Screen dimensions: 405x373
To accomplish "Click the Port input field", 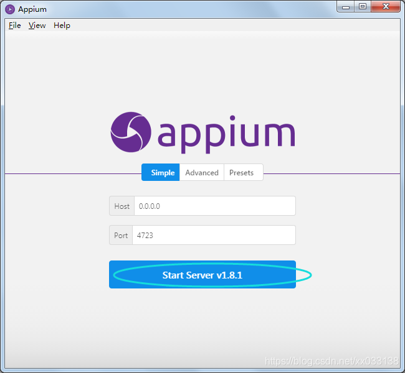I will click(214, 235).
